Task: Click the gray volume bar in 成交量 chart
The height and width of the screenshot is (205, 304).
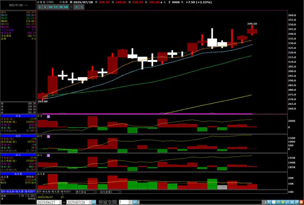Action: (222, 187)
